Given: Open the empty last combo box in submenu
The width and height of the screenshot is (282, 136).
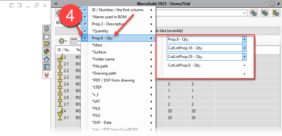Looking at the screenshot, I should [244, 74].
